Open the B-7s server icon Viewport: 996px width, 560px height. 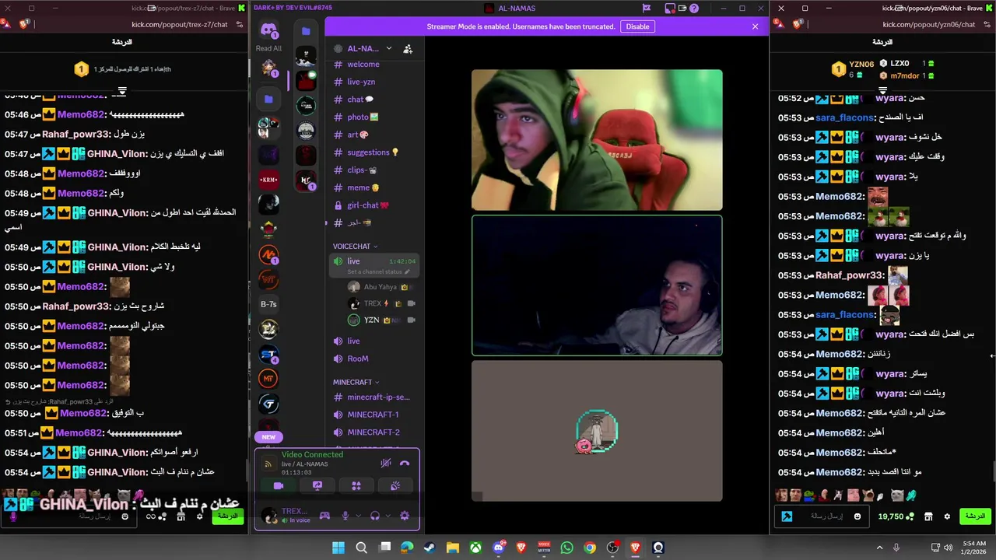(x=268, y=304)
